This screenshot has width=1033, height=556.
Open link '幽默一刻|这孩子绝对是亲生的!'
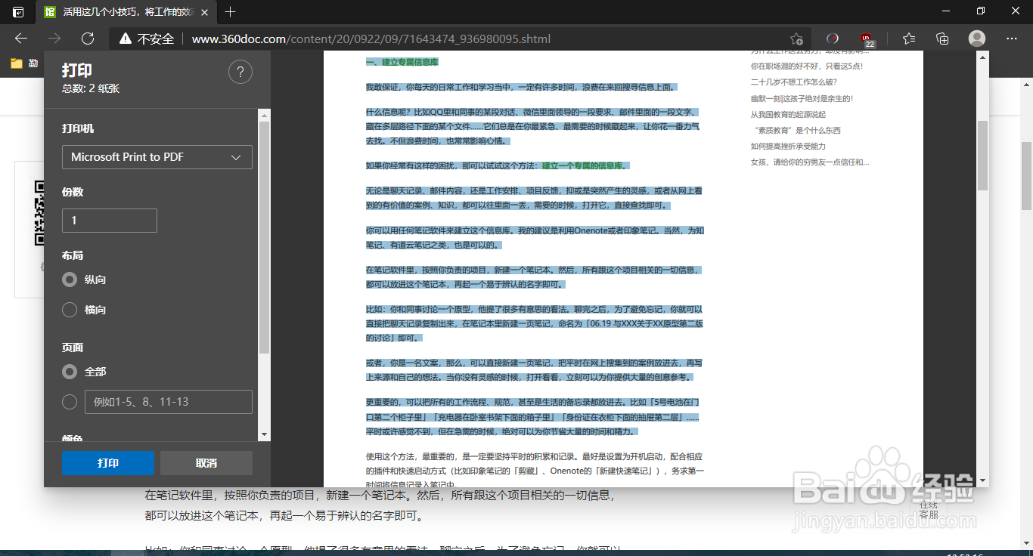(802, 98)
